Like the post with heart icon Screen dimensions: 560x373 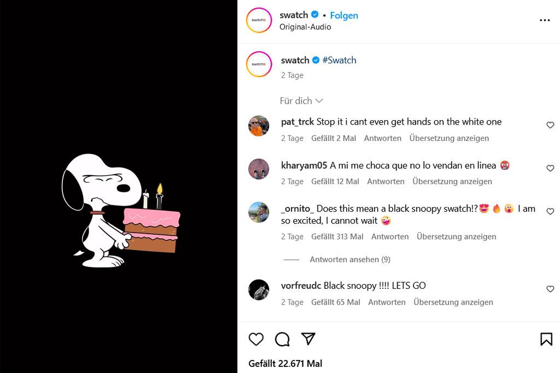(256, 339)
